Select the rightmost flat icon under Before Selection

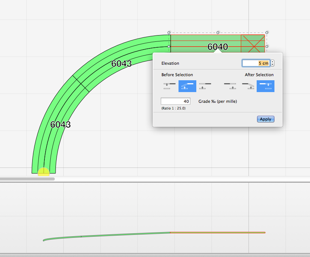[205, 86]
